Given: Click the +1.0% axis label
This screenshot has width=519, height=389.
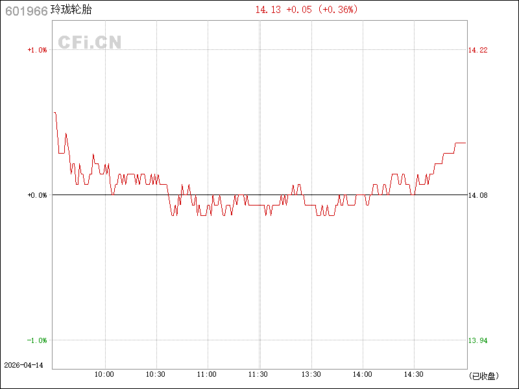Looking at the screenshot, I should pyautogui.click(x=37, y=50).
